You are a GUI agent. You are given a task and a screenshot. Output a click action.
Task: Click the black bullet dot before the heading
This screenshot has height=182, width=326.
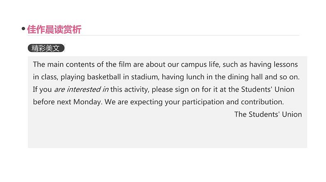pyautogui.click(x=23, y=29)
